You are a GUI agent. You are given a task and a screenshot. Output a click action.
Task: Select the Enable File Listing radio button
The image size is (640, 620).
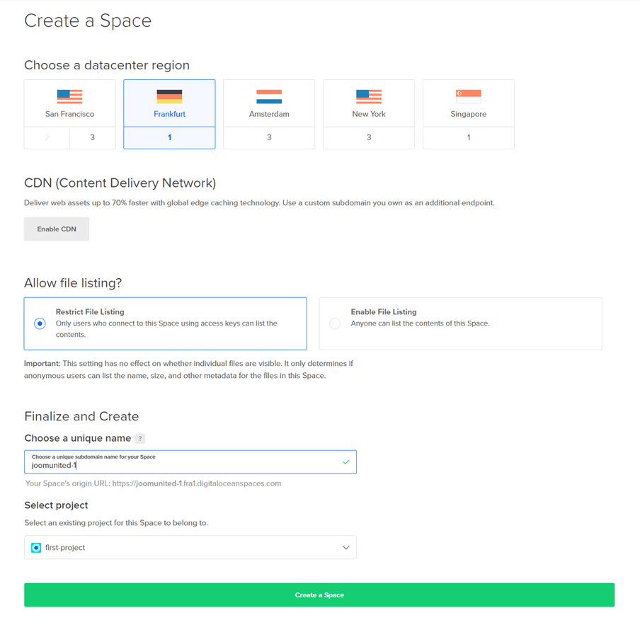click(335, 323)
